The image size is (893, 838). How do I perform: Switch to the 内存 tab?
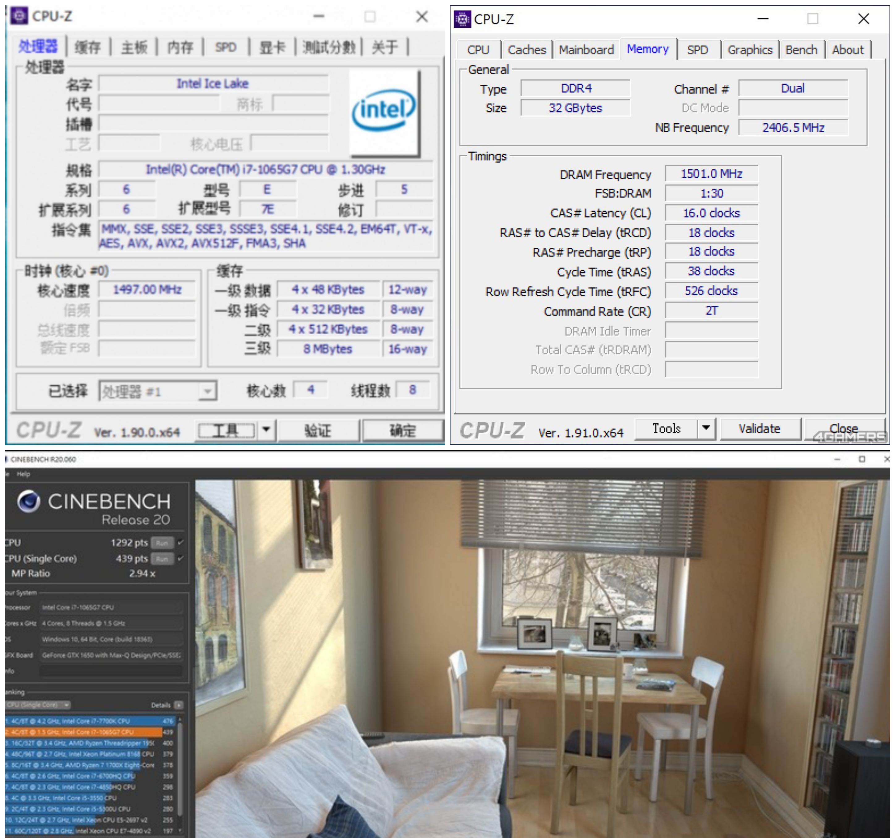180,47
